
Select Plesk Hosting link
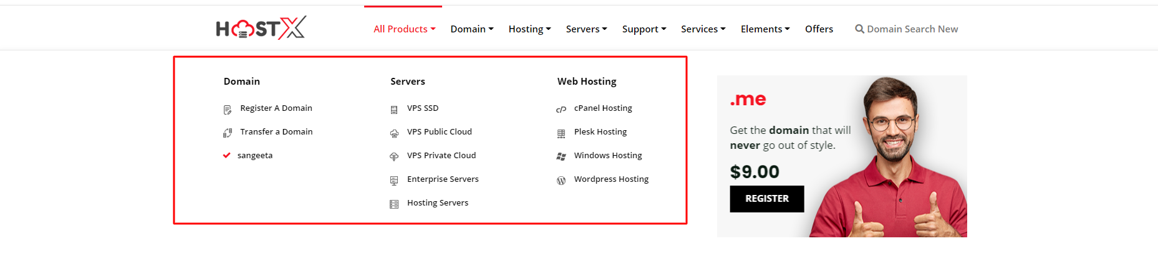pyautogui.click(x=601, y=131)
